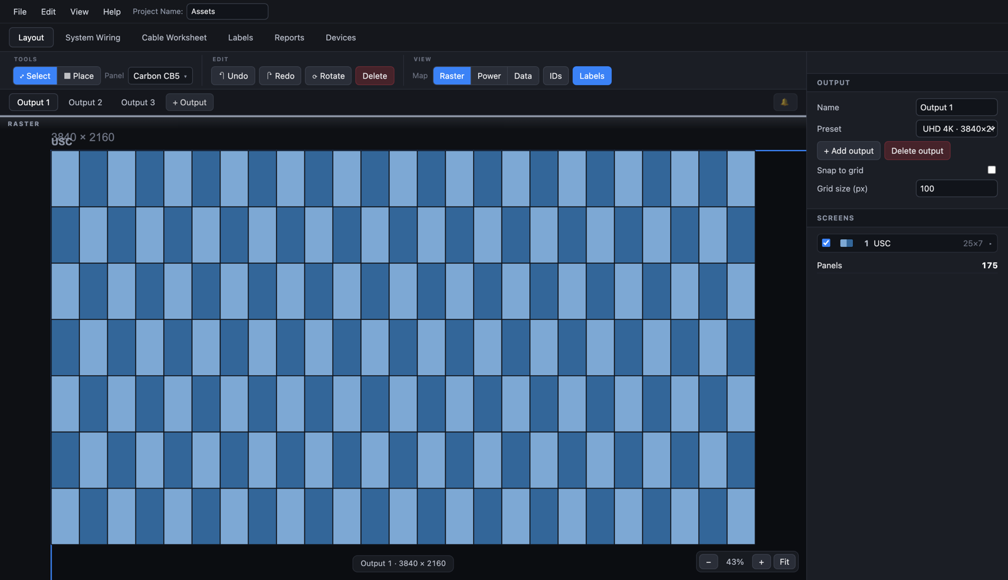The width and height of the screenshot is (1008, 580).
Task: Click the Rotate button
Action: point(328,76)
